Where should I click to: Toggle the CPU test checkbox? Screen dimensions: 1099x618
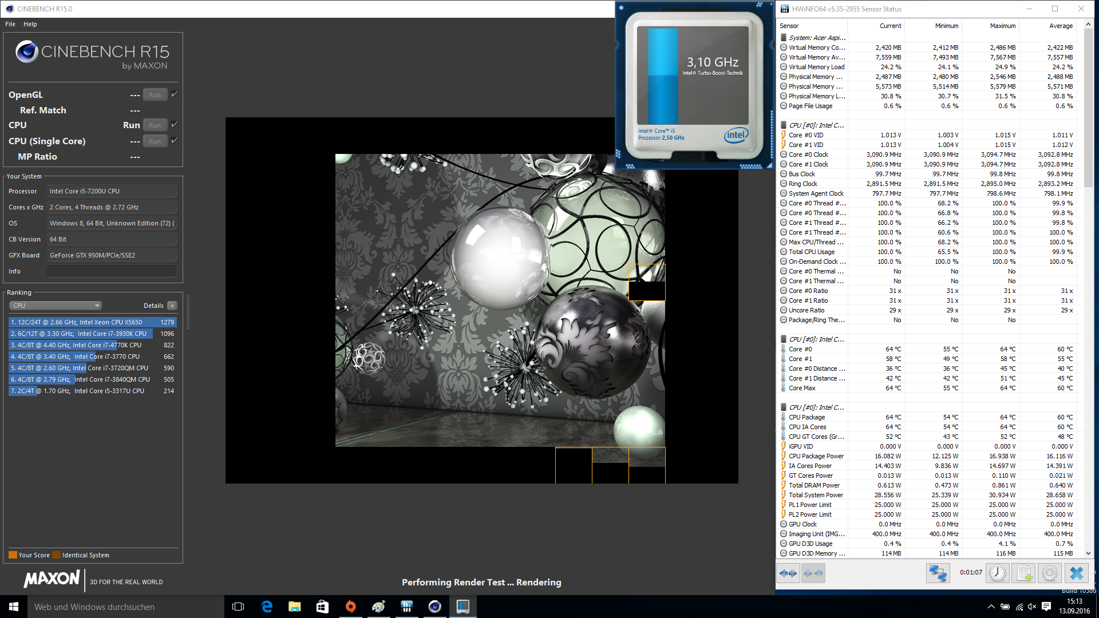(175, 125)
